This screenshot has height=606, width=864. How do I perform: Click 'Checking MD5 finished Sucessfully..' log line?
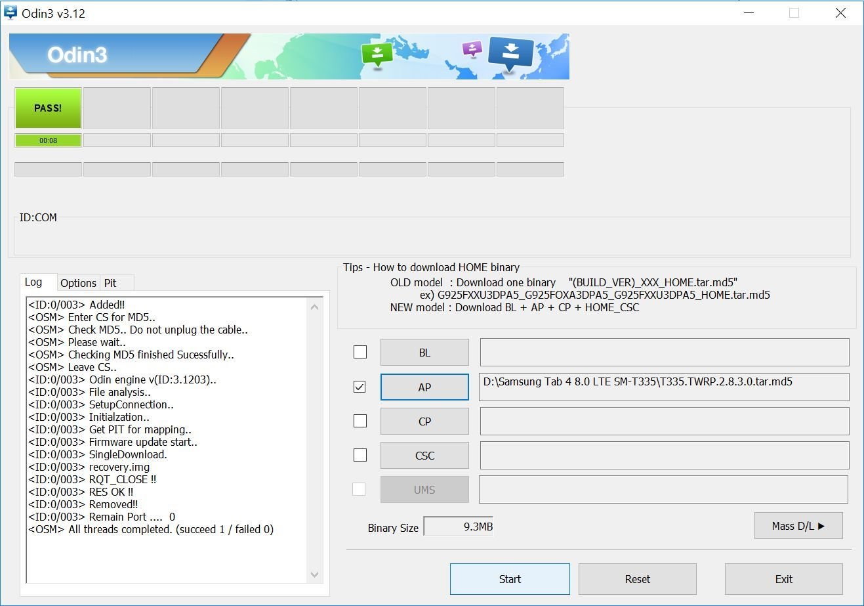131,355
